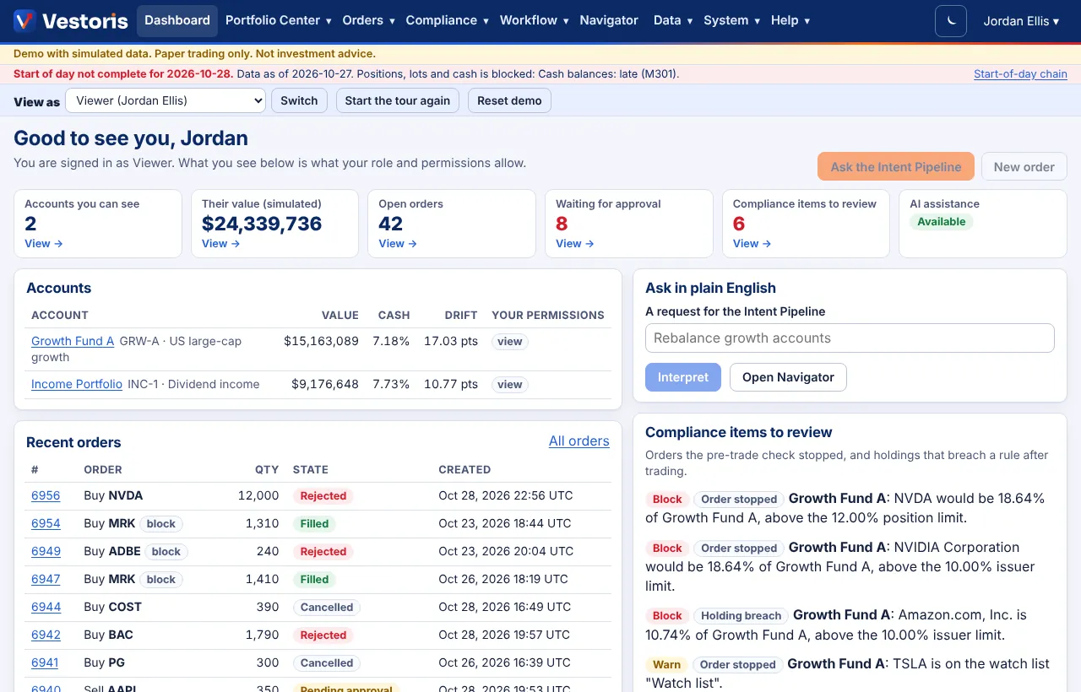Click Open Navigator button

click(x=788, y=377)
